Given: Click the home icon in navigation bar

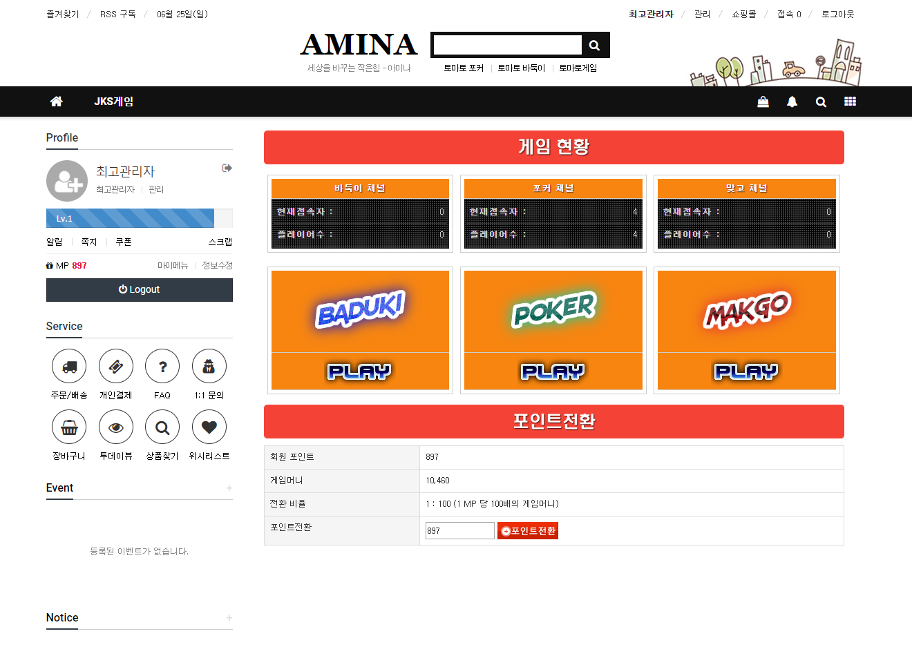Looking at the screenshot, I should pyautogui.click(x=57, y=102).
